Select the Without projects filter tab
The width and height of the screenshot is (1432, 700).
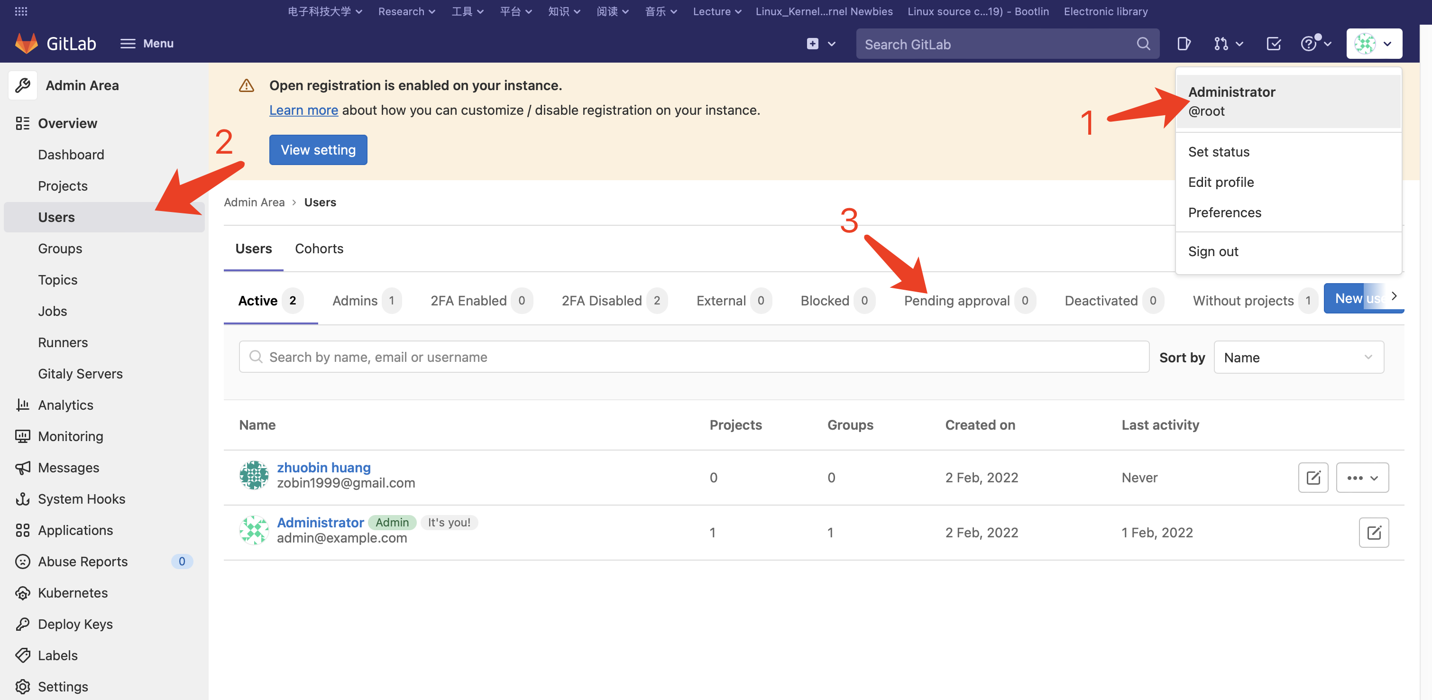1255,301
